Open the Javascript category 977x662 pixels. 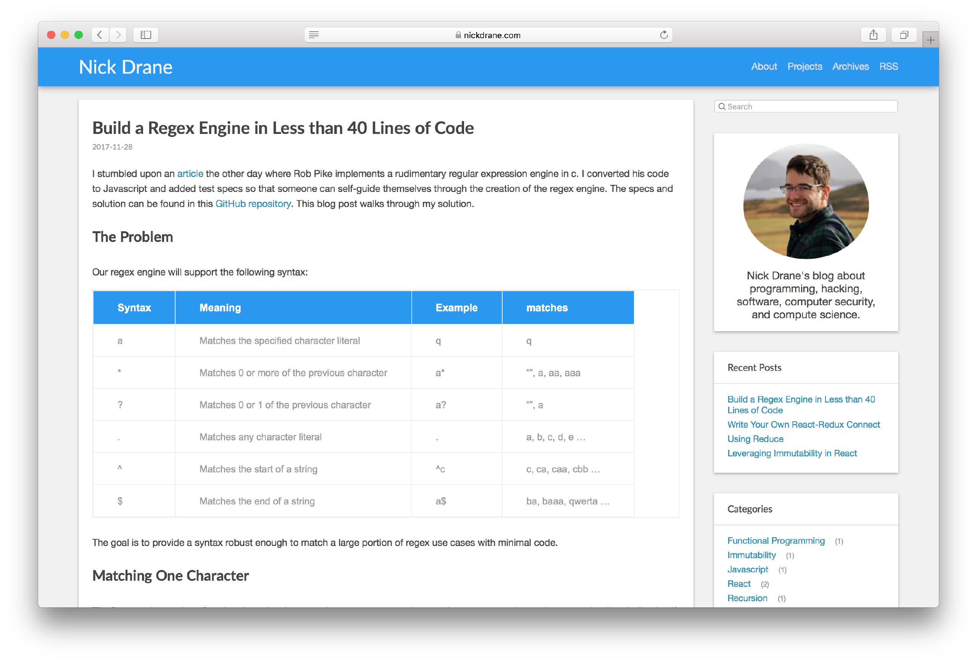point(748,570)
